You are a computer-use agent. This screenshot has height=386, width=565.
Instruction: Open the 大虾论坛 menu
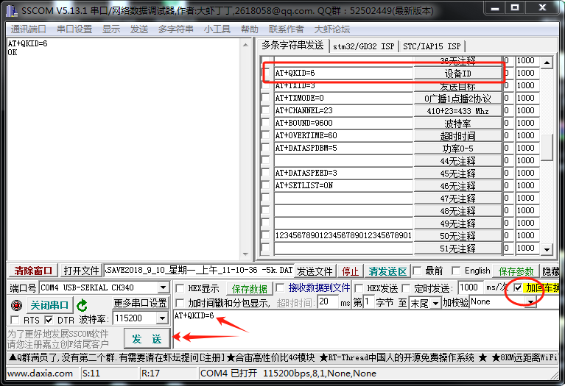[x=332, y=29]
